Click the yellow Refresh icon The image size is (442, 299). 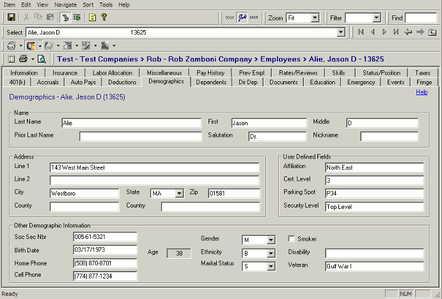click(93, 17)
